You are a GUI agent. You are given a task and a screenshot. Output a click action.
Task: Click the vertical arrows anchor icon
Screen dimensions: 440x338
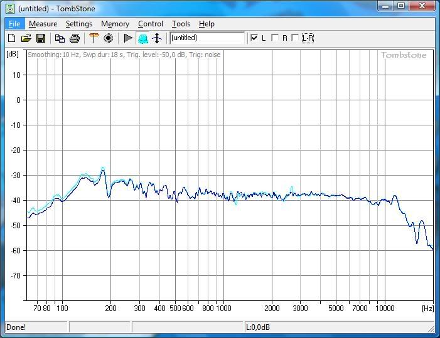click(158, 38)
